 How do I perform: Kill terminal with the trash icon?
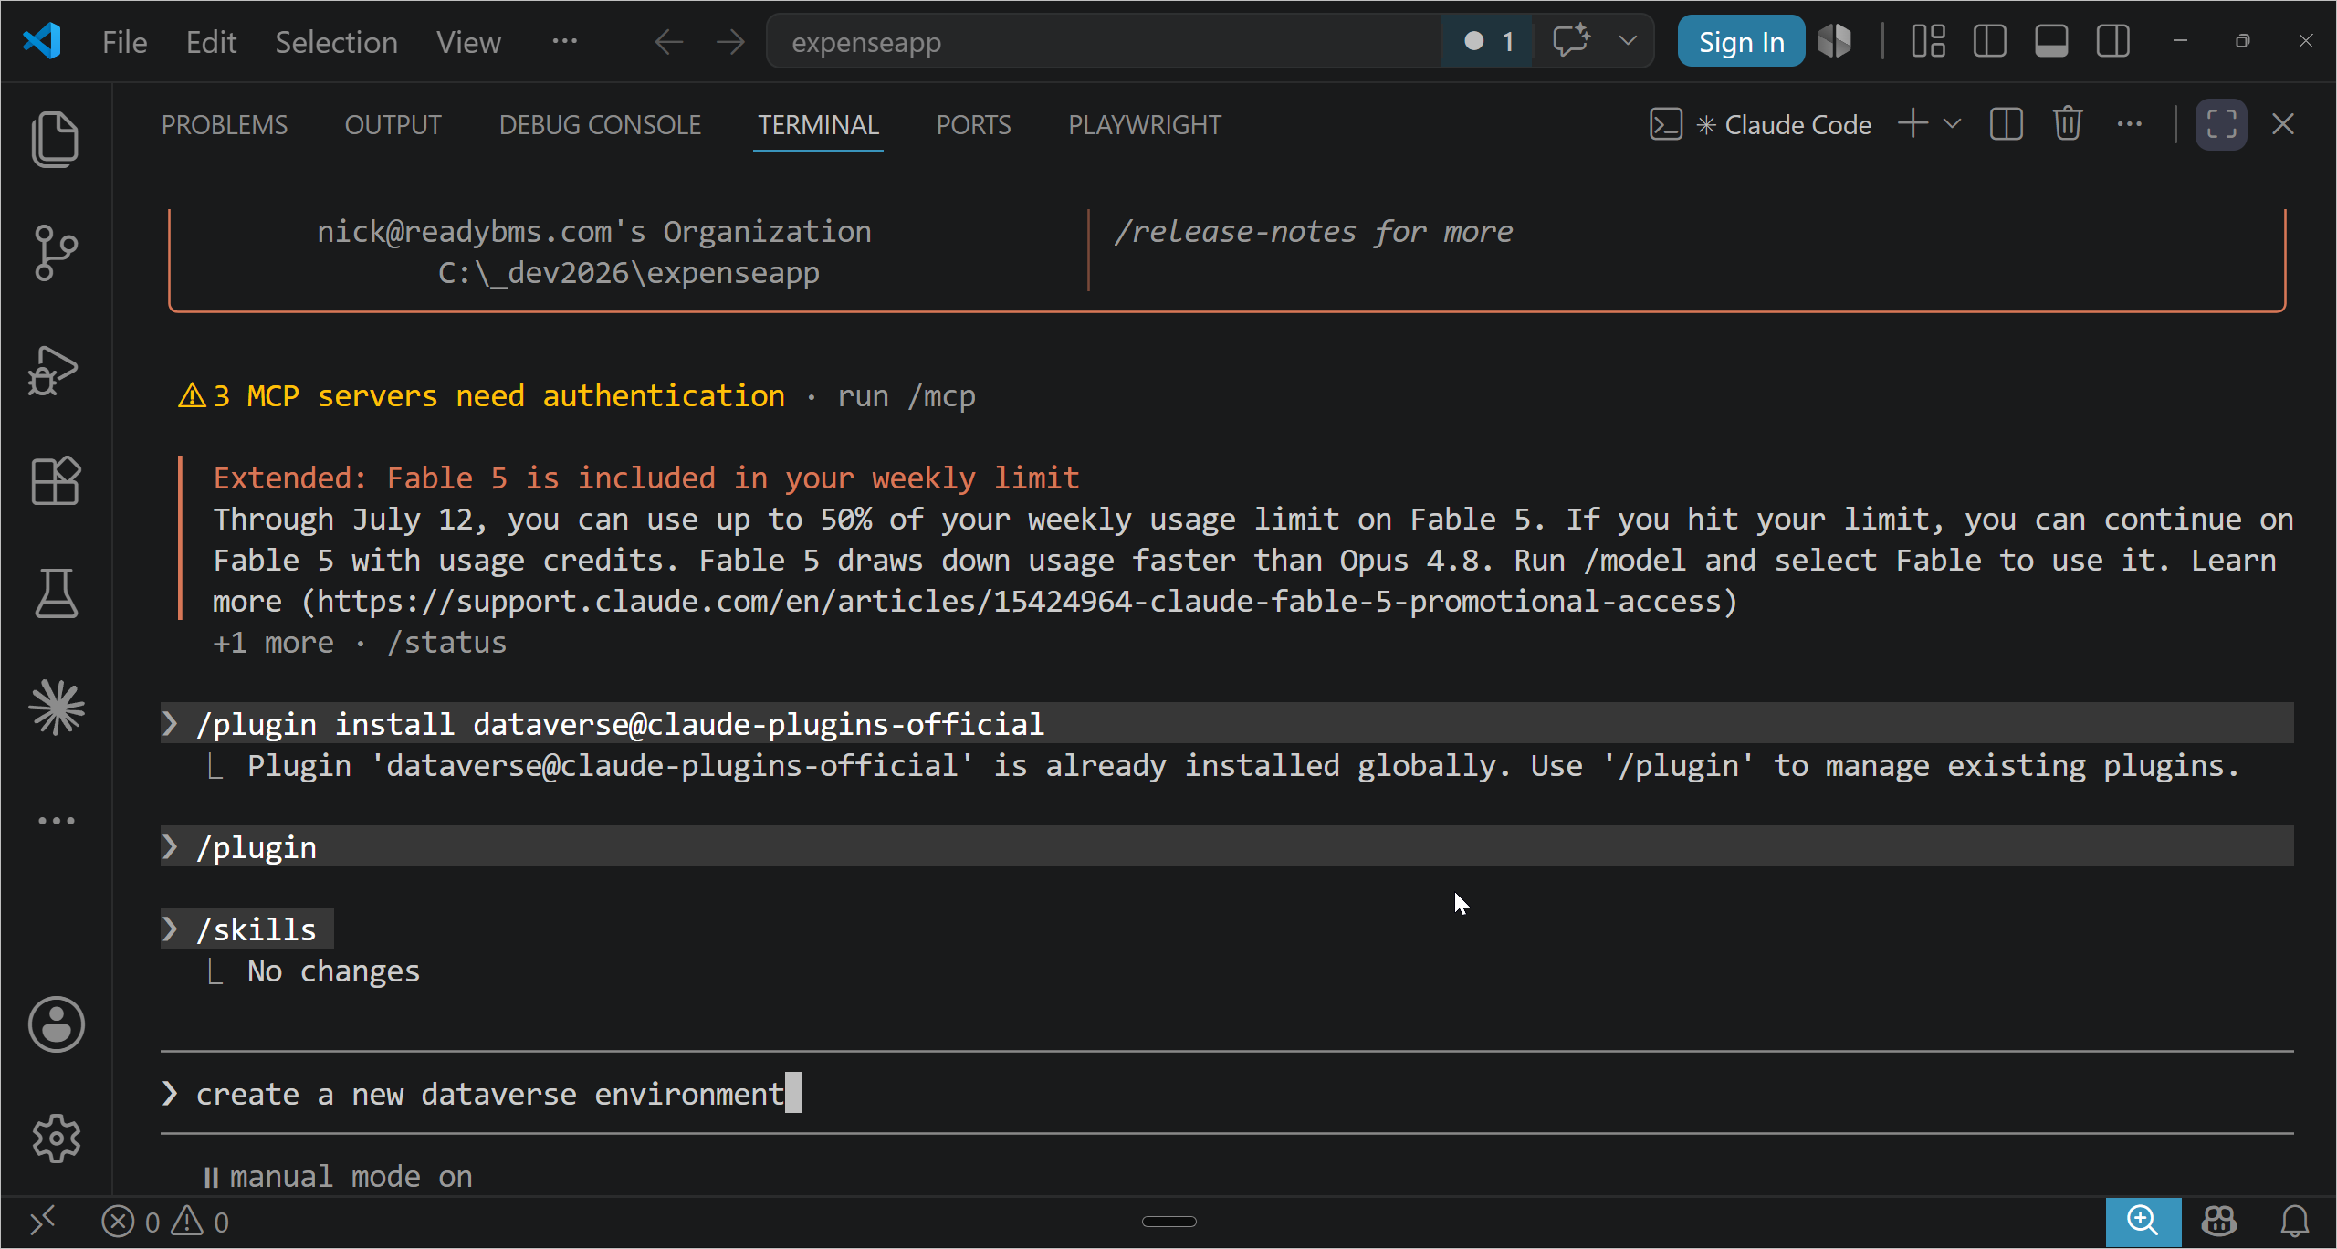2068,124
